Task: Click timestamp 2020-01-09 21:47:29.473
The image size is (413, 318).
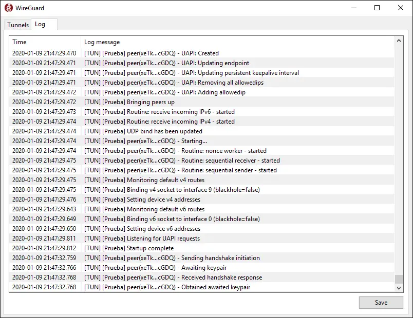Action: click(44, 111)
